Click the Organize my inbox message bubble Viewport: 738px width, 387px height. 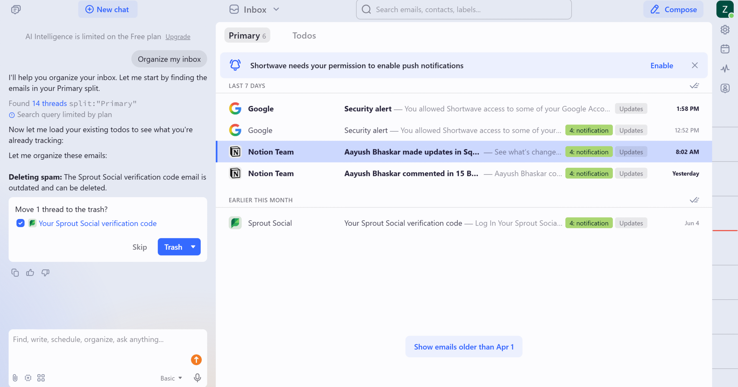pos(169,59)
